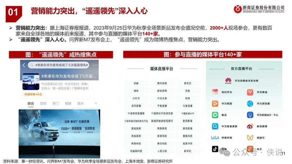The height and width of the screenshot is (164, 292).
Task: Click the topic thumbnail image of launch event
Action: click(31, 81)
